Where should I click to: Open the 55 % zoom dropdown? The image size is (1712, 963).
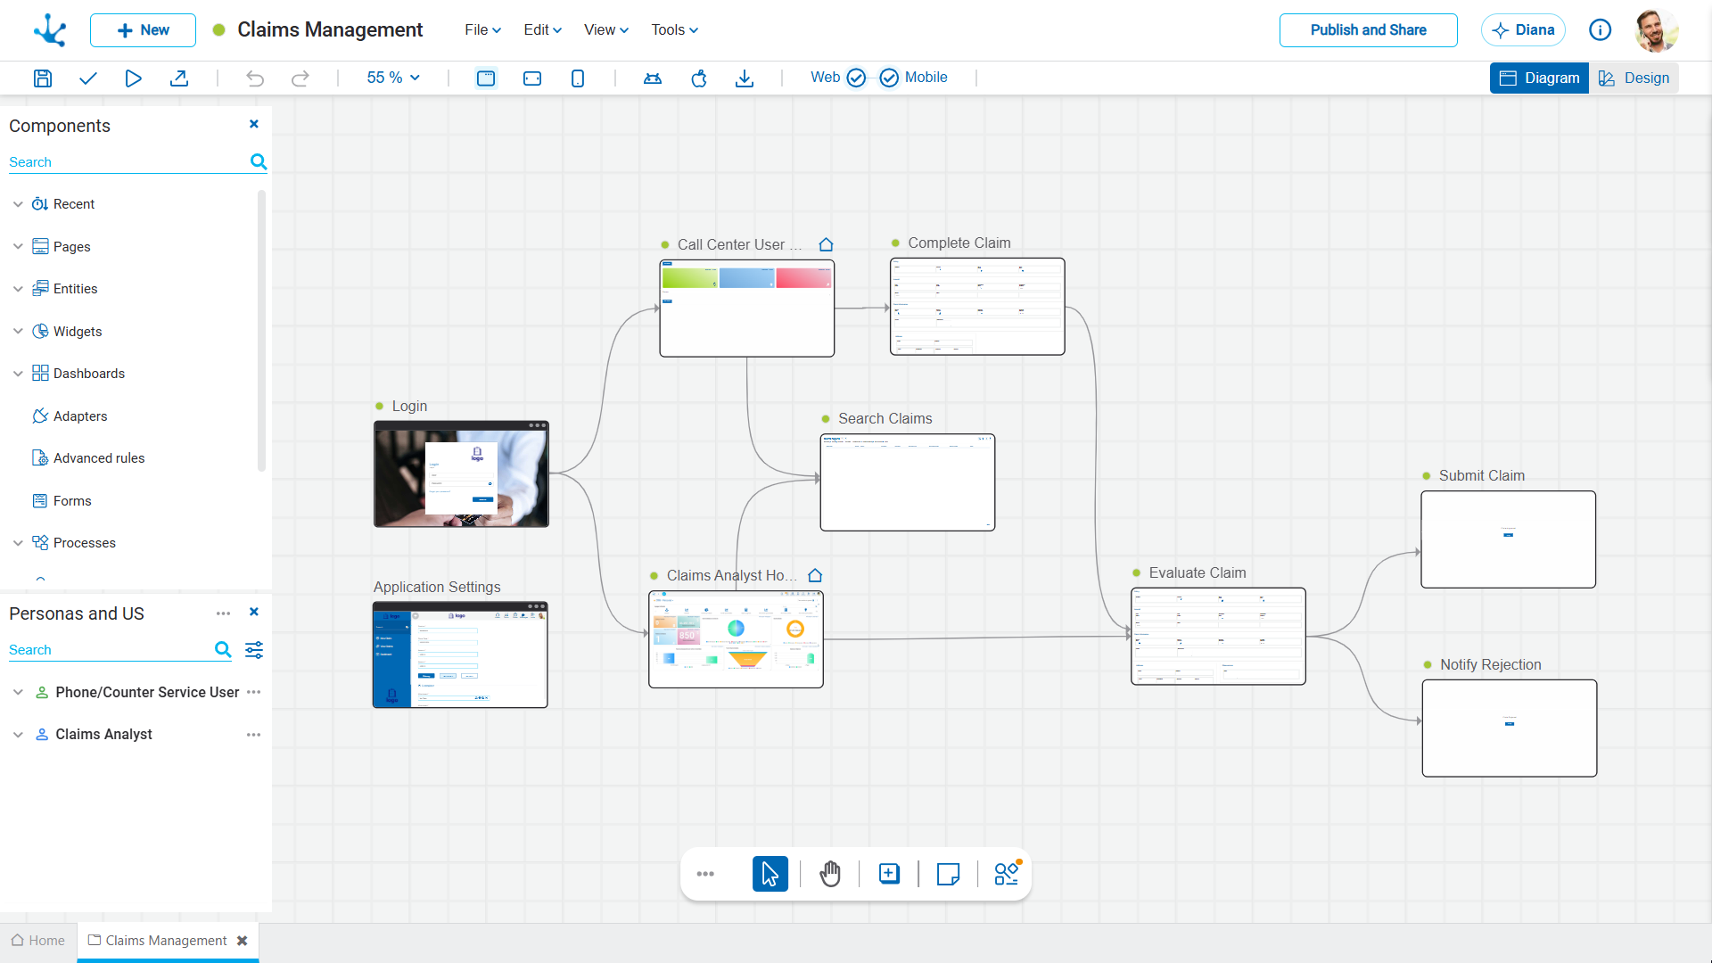pyautogui.click(x=393, y=78)
